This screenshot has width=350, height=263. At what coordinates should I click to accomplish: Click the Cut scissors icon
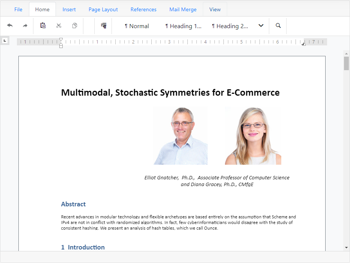coord(59,26)
